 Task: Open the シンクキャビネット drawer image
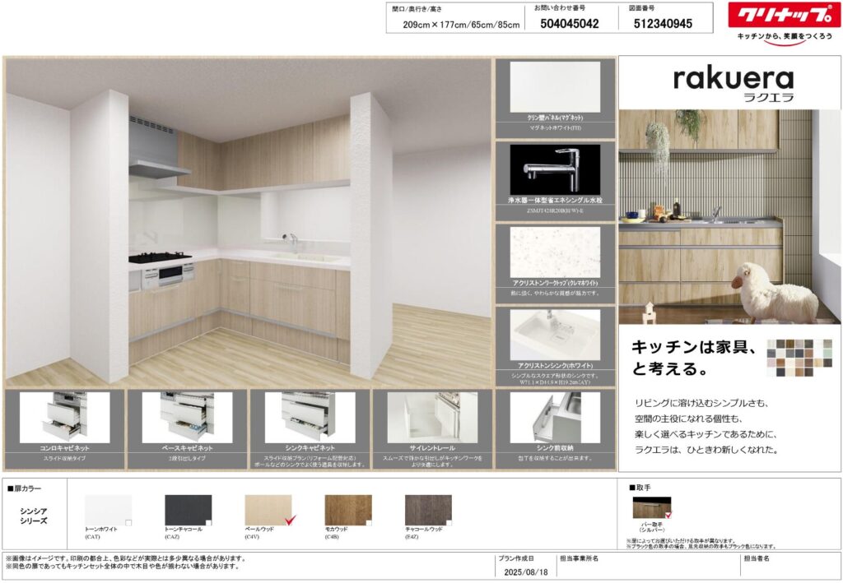[309, 417]
